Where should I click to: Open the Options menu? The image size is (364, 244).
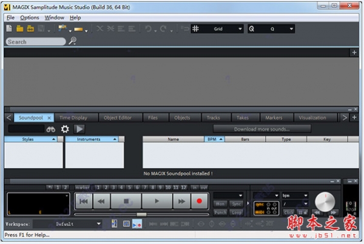[x=29, y=18]
